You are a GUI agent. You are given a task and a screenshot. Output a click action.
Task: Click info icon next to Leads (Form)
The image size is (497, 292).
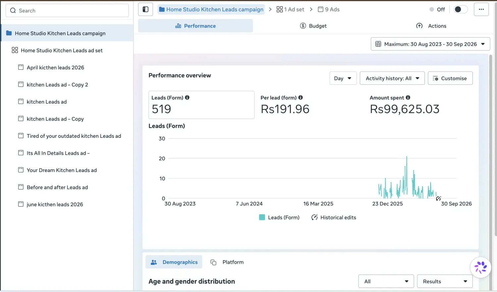187,97
